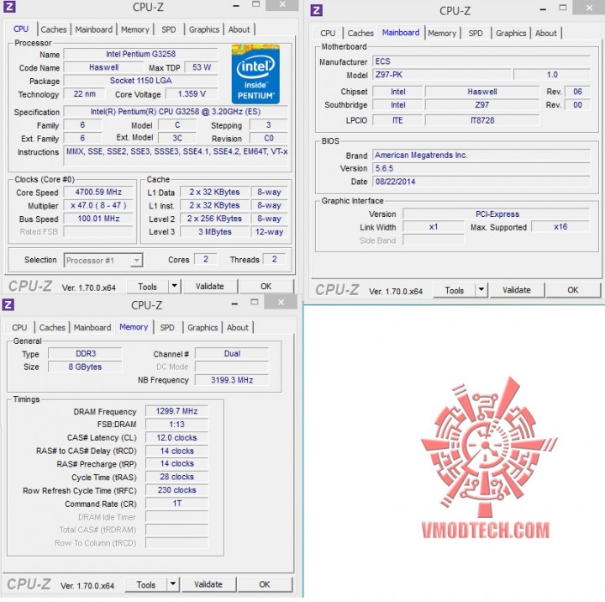Click the Cores count value field
The image size is (605, 602).
(206, 259)
